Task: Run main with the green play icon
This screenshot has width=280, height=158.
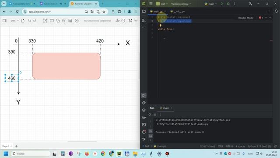Action: (222, 4)
